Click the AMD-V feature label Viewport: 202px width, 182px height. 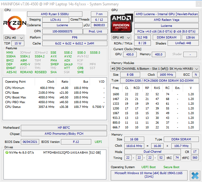(25, 64)
